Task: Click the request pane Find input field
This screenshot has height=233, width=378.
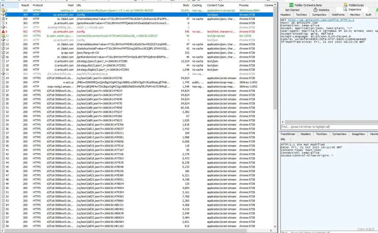Action: point(329,127)
